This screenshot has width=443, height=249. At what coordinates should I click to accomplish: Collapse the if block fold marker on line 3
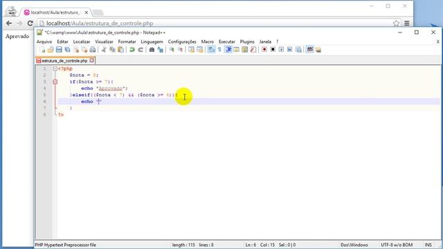click(55, 82)
